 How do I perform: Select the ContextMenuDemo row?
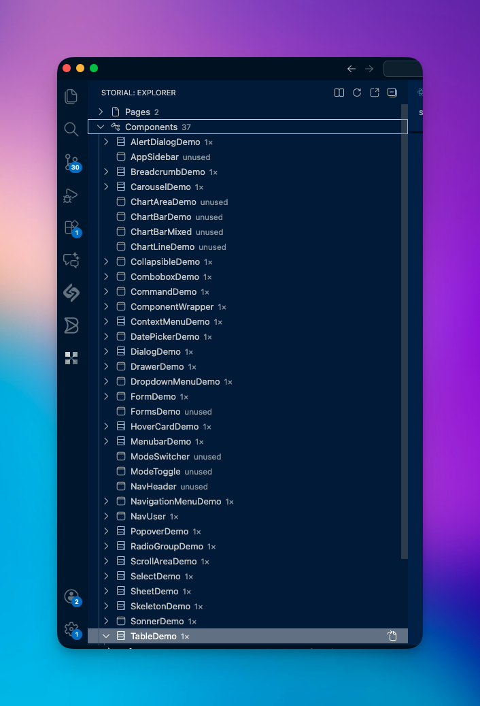pos(247,321)
